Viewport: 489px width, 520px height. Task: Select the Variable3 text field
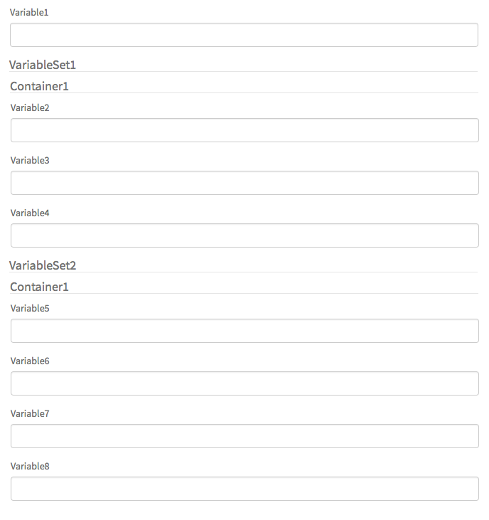coord(244,183)
